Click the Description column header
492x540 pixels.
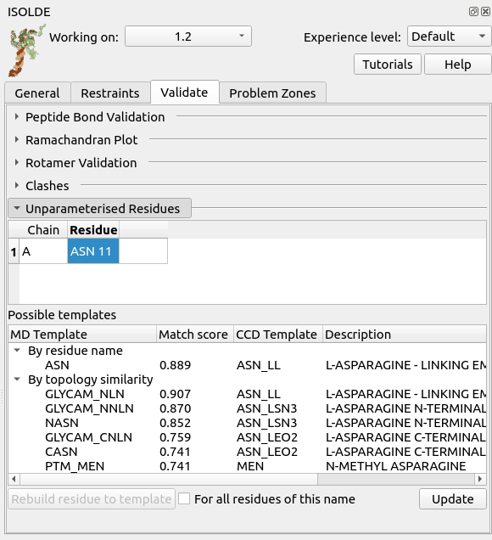point(405,334)
